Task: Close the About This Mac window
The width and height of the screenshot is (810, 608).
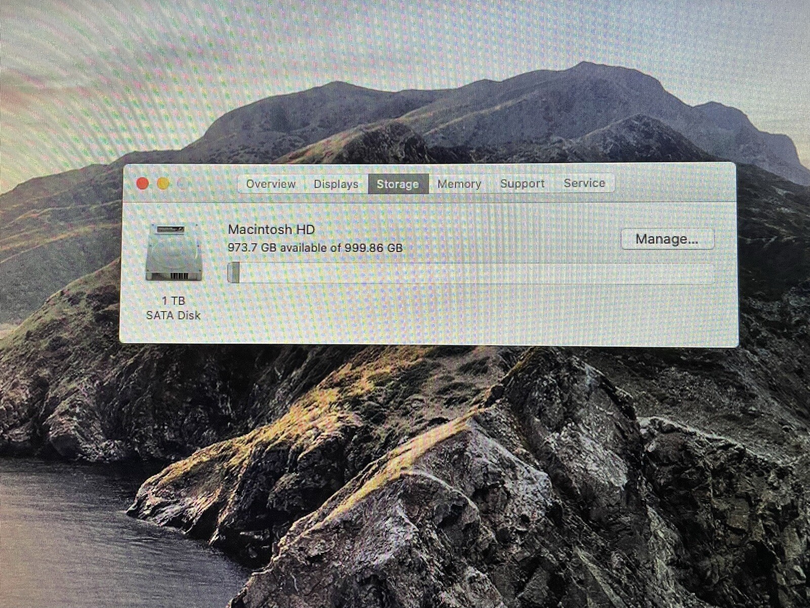Action: point(143,183)
